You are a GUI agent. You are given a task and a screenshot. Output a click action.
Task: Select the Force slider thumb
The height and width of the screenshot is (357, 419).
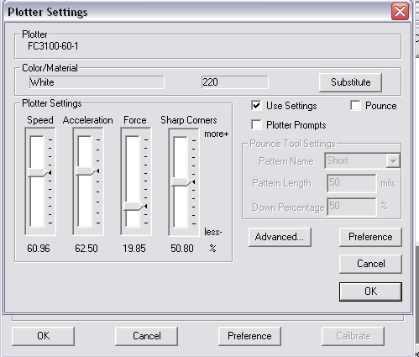[x=134, y=206]
